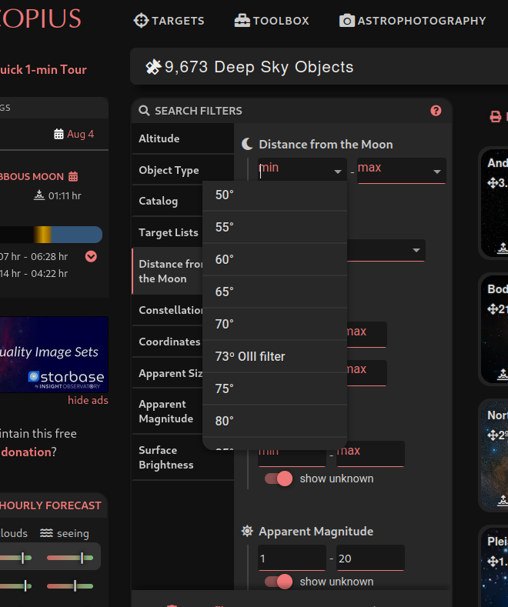
Task: Click the moonrise icon beside 01:11 hr
Action: click(39, 195)
